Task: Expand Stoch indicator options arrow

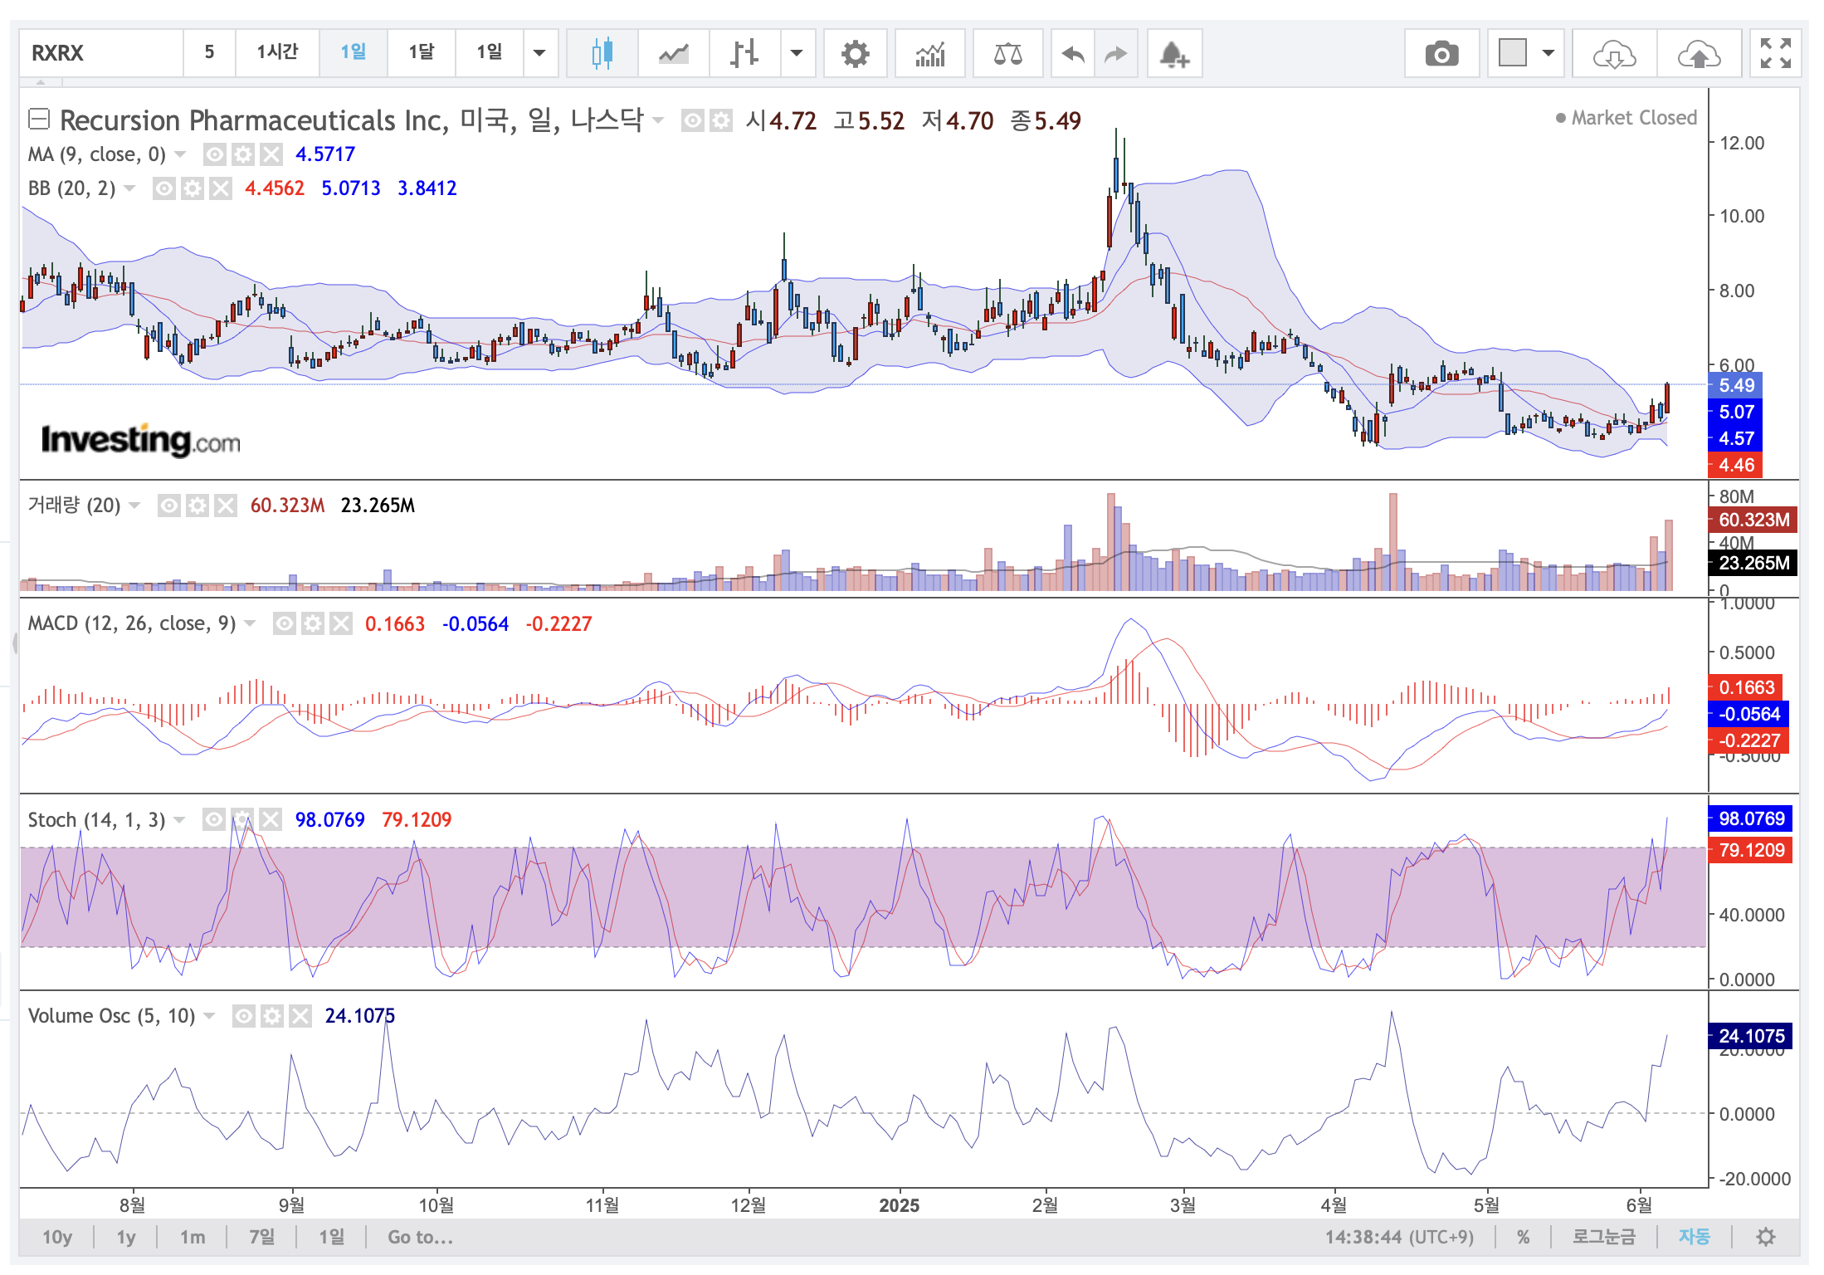Action: [179, 820]
